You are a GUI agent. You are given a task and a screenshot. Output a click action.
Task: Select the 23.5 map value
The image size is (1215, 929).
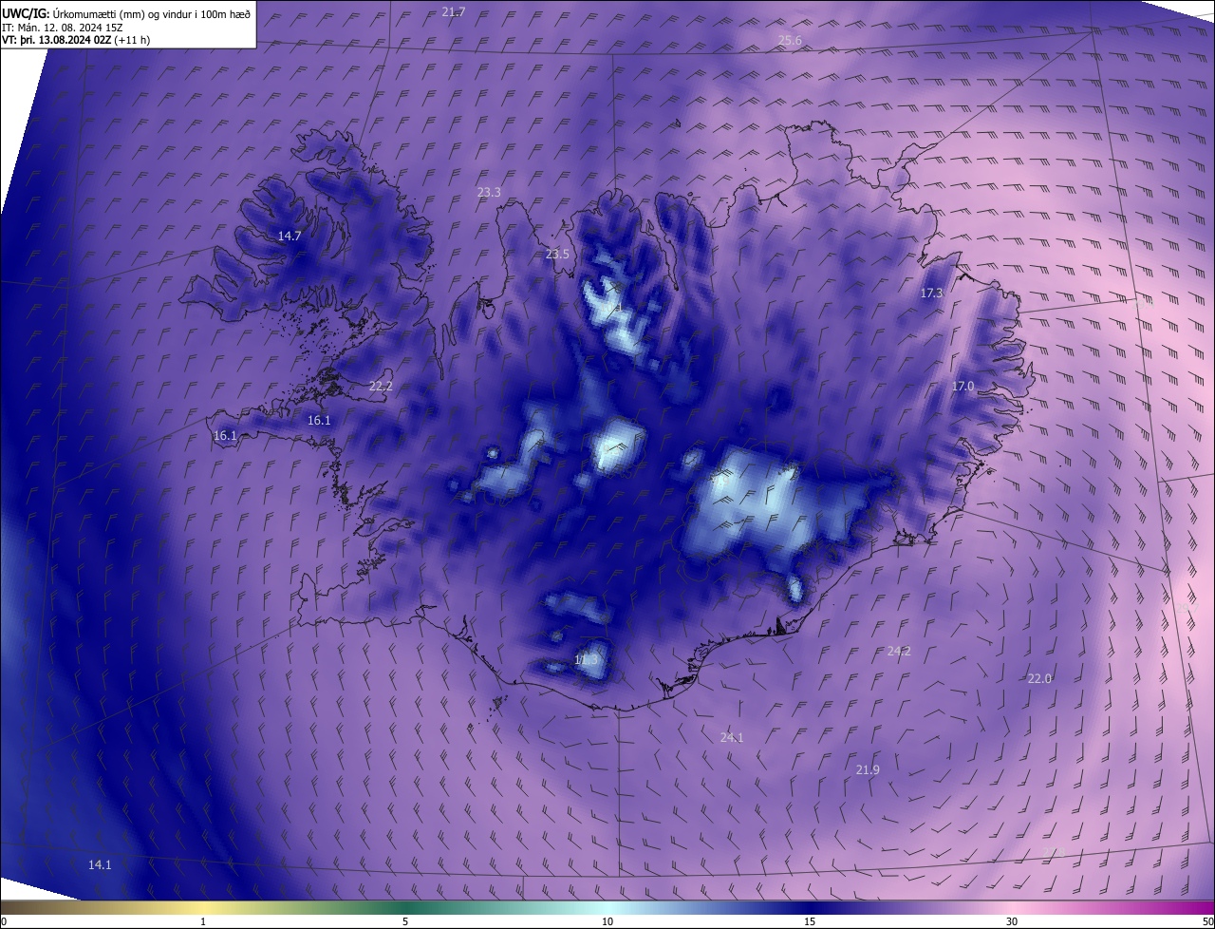[557, 254]
